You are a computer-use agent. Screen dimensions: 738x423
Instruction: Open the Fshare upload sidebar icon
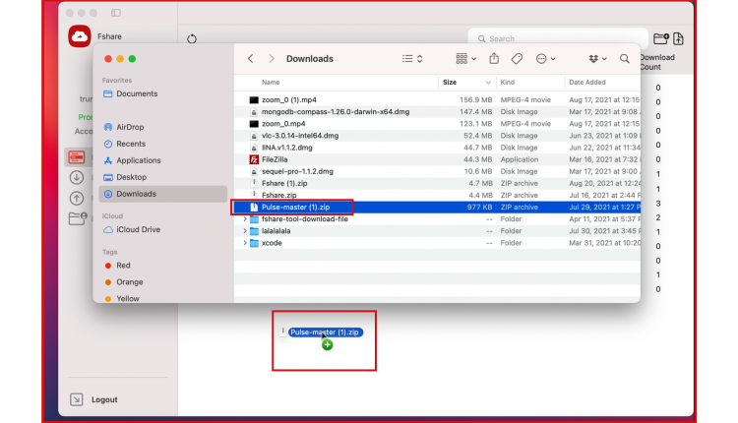(76, 198)
